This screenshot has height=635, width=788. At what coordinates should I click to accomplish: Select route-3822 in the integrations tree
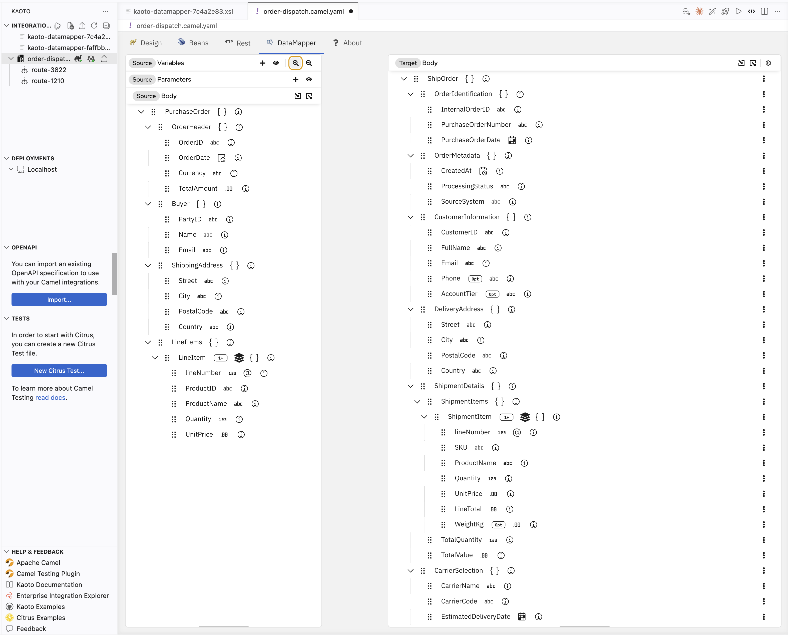pyautogui.click(x=49, y=70)
